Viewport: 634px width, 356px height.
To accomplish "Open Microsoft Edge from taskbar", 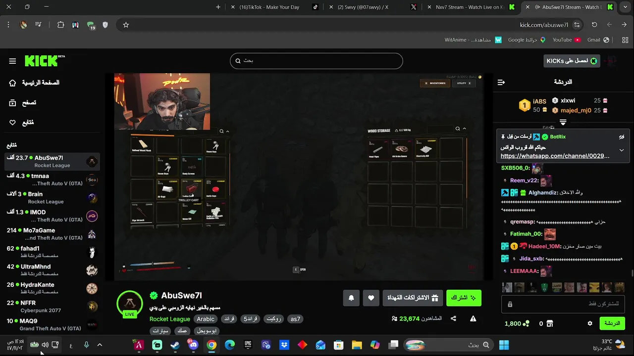I will tap(229, 345).
